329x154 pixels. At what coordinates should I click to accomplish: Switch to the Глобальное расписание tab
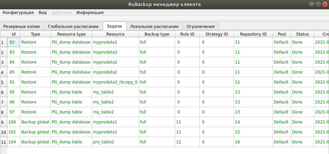click(73, 26)
